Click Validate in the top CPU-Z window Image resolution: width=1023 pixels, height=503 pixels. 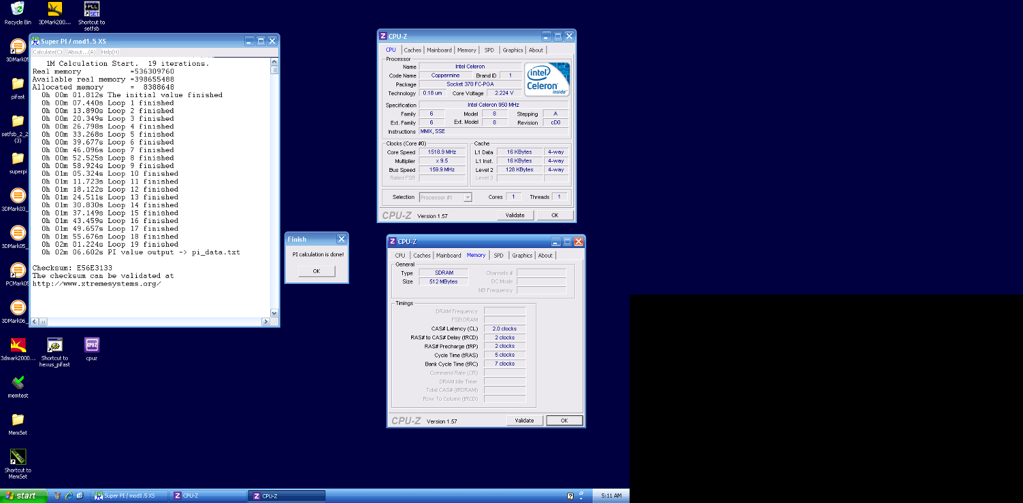pyautogui.click(x=515, y=215)
